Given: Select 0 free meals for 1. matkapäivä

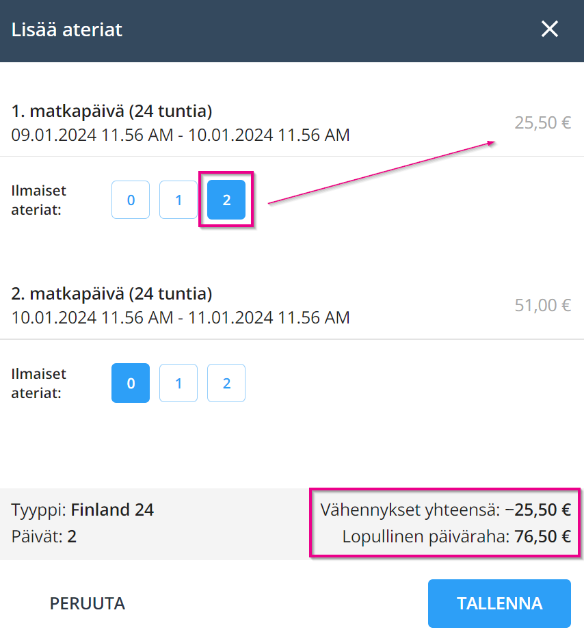Looking at the screenshot, I should 131,200.
